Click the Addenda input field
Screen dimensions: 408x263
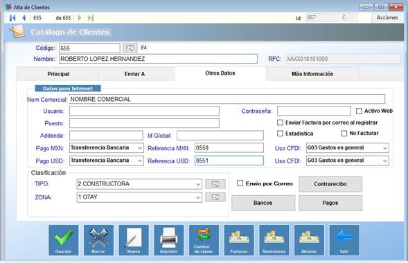tap(106, 136)
